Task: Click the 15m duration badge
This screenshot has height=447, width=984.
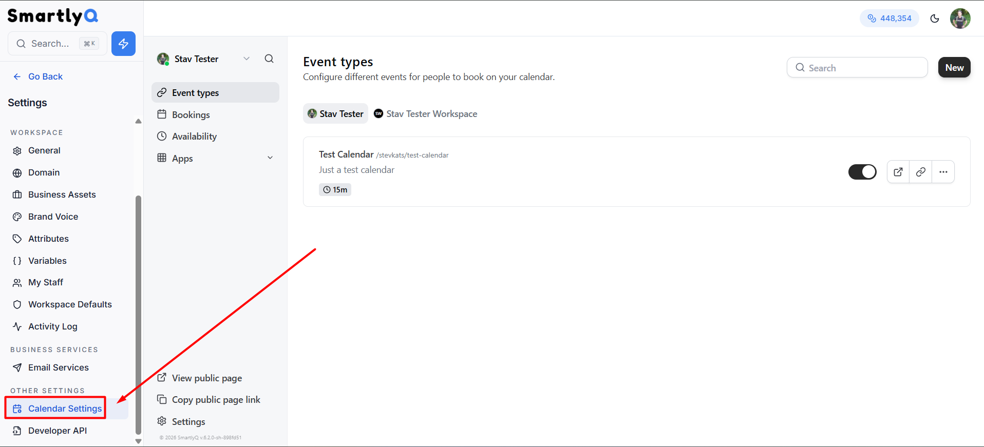Action: click(x=335, y=190)
